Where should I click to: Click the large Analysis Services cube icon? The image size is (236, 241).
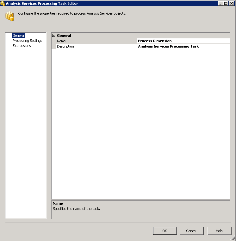click(x=10, y=16)
